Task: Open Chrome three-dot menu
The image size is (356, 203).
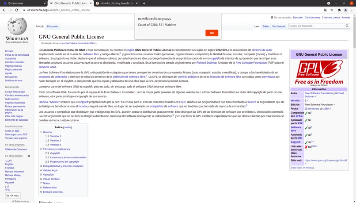Action: coord(352,10)
